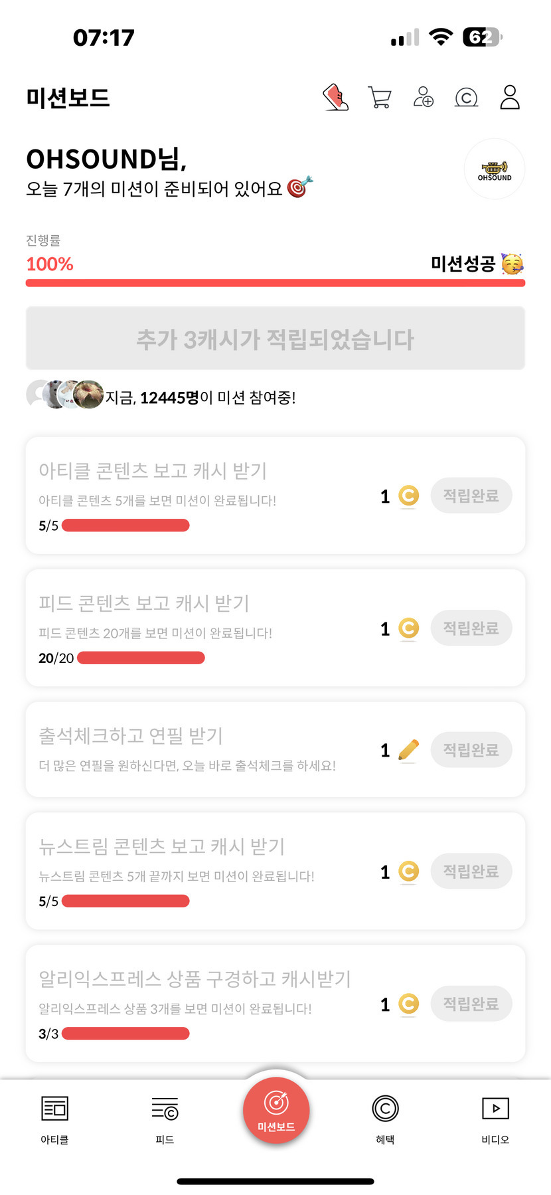Screen dimensions: 551x1195
Task: Go to the 혜택 tab
Action: point(385,1120)
